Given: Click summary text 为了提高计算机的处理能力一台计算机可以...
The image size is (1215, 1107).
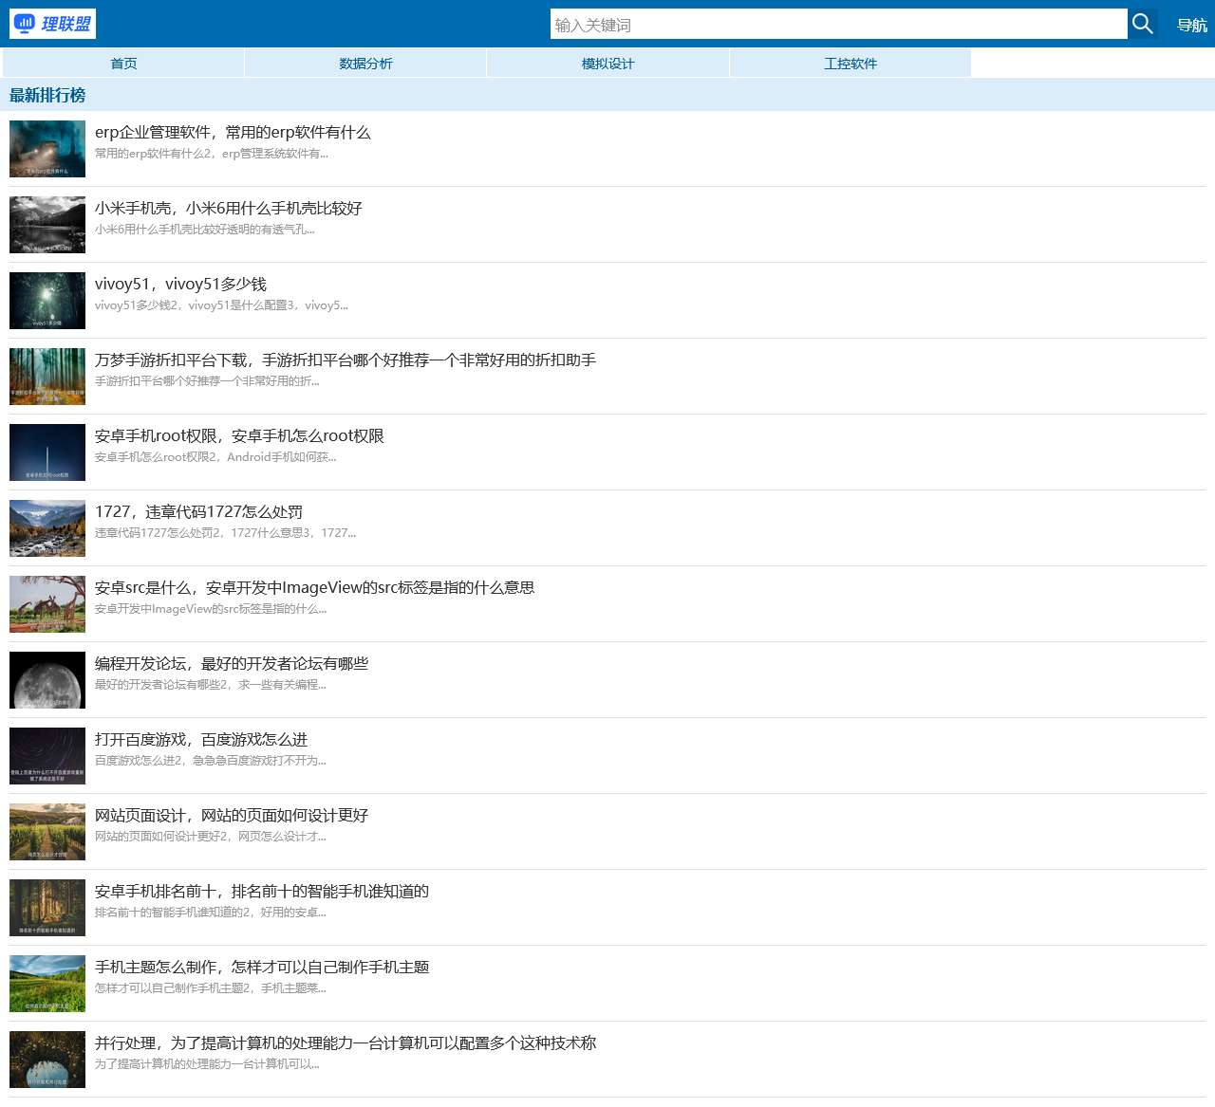Looking at the screenshot, I should click(207, 1064).
